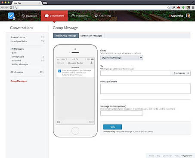Image resolution: width=195 pixels, height=158 pixels.
Task: Switch to New Group Message tab
Action: [66, 36]
